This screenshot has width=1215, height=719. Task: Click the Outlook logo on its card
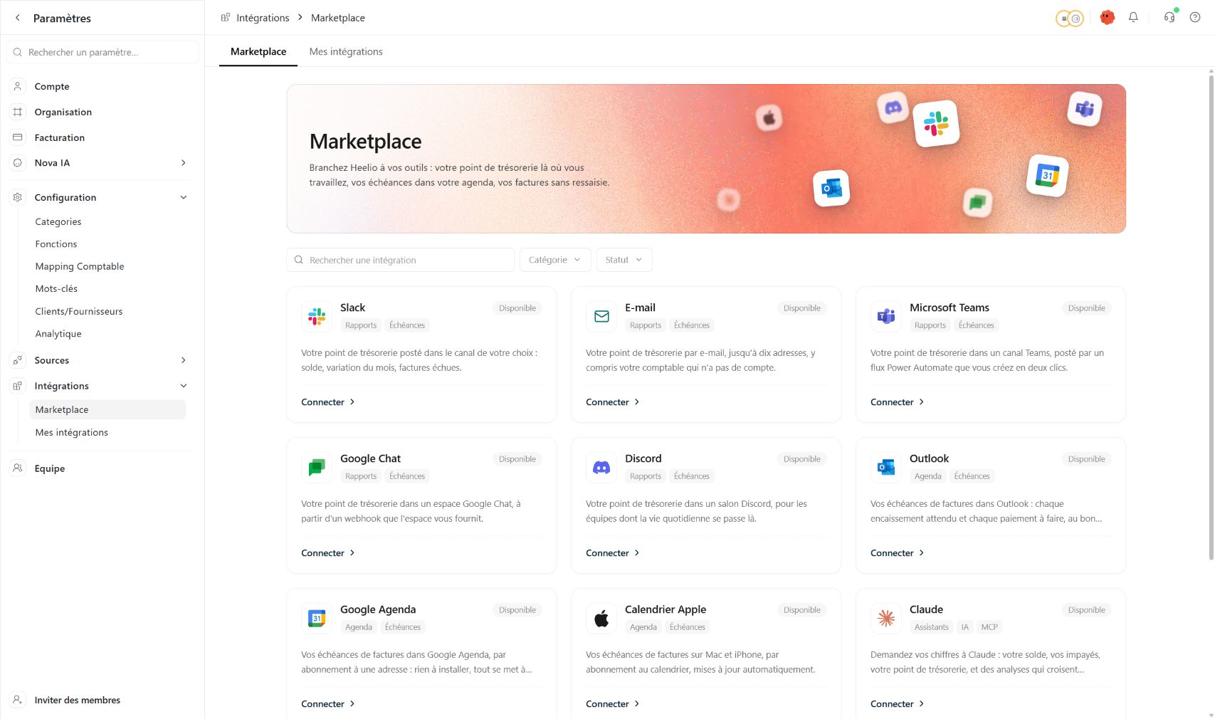(886, 467)
